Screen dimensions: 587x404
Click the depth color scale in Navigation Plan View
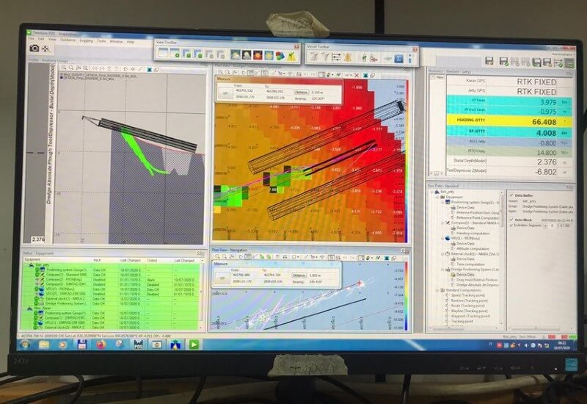406,296
